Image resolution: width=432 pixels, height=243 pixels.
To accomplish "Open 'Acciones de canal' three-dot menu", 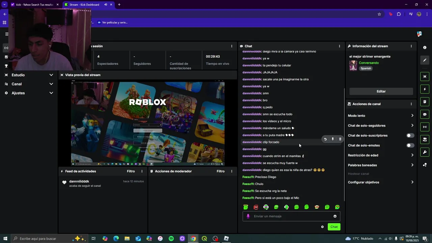I will tap(411, 104).
